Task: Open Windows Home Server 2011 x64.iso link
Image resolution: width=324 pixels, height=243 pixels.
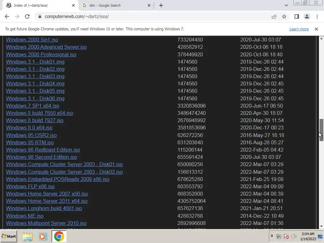Action: coord(47,201)
